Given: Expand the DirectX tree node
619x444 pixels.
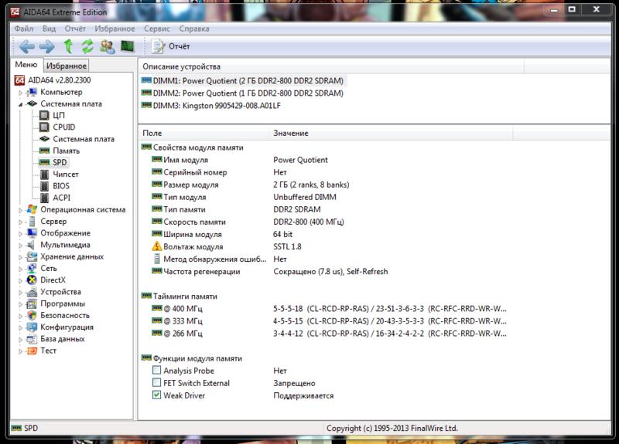Looking at the screenshot, I should tap(21, 281).
